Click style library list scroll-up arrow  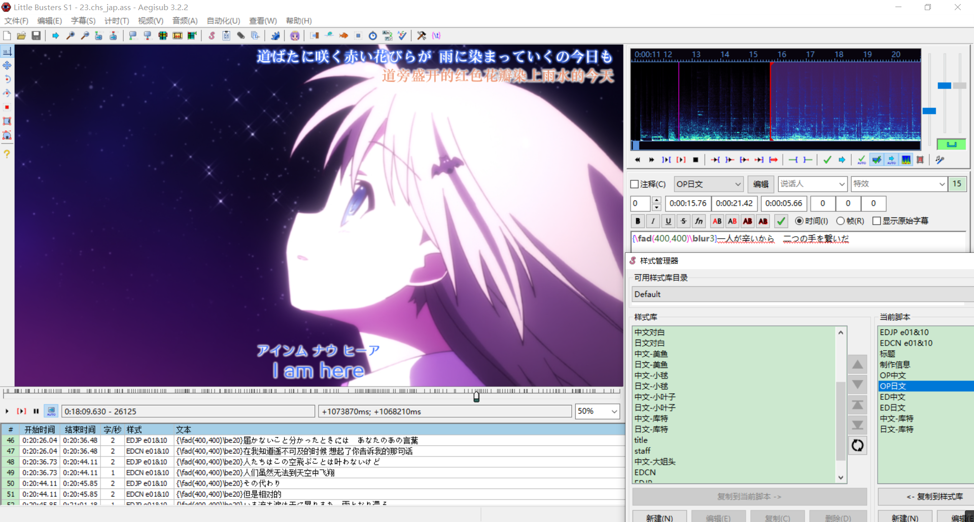point(841,332)
